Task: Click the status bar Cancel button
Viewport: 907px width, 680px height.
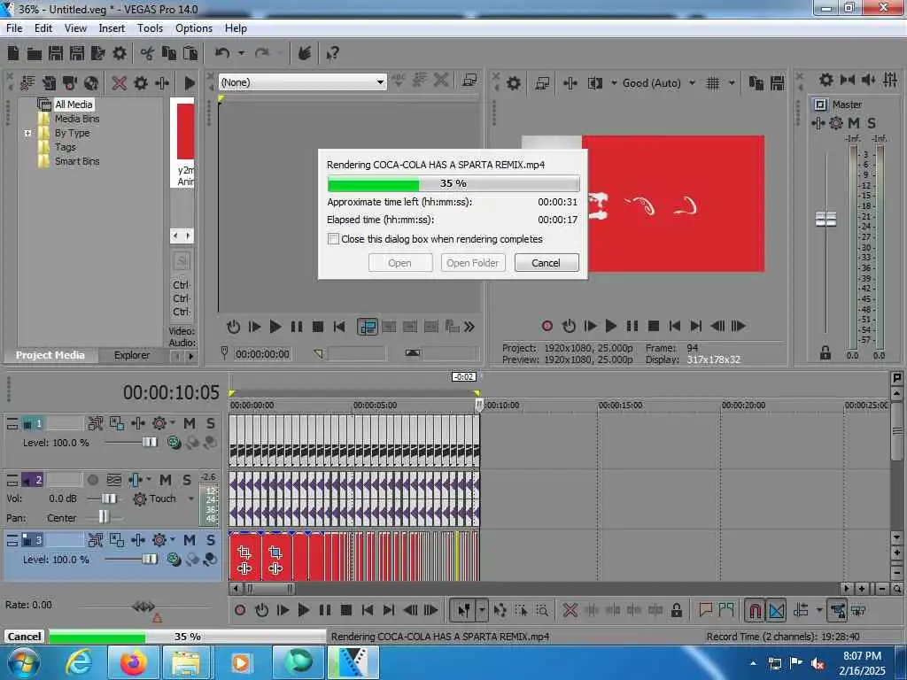Action: click(x=24, y=636)
